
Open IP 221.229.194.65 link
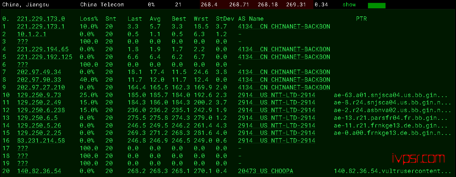[x=43, y=49]
